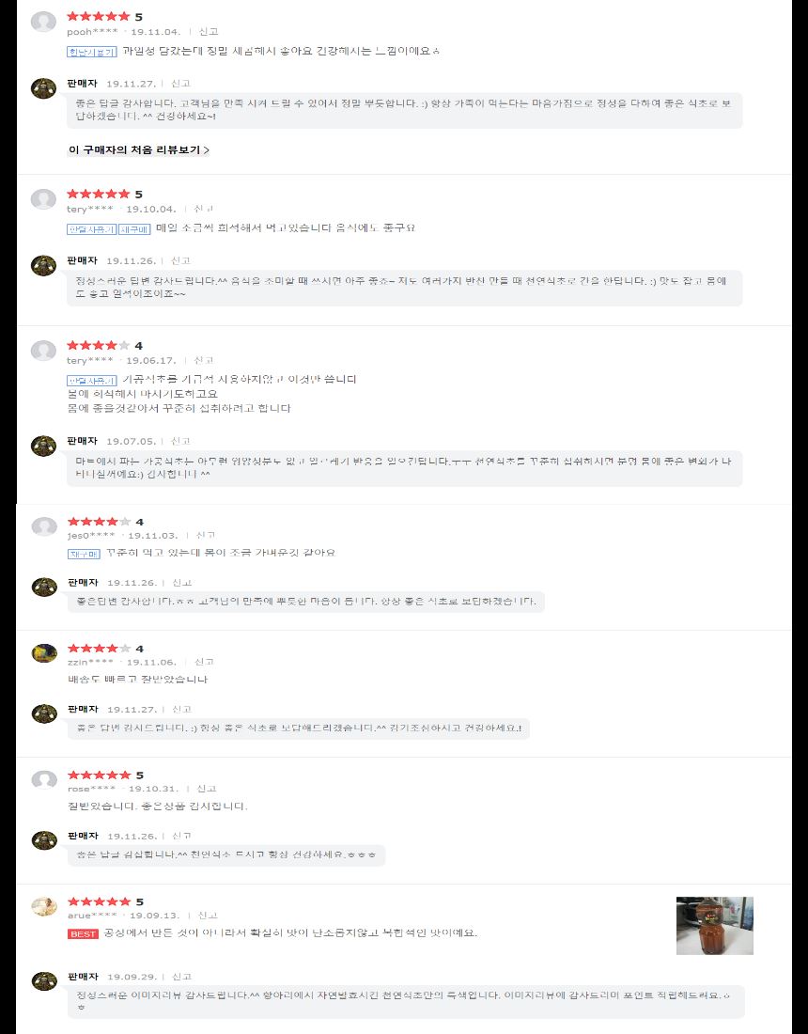The width and height of the screenshot is (808, 1034).
Task: Click 신고 beside rose**** 19.10.31 review
Action: 207,789
